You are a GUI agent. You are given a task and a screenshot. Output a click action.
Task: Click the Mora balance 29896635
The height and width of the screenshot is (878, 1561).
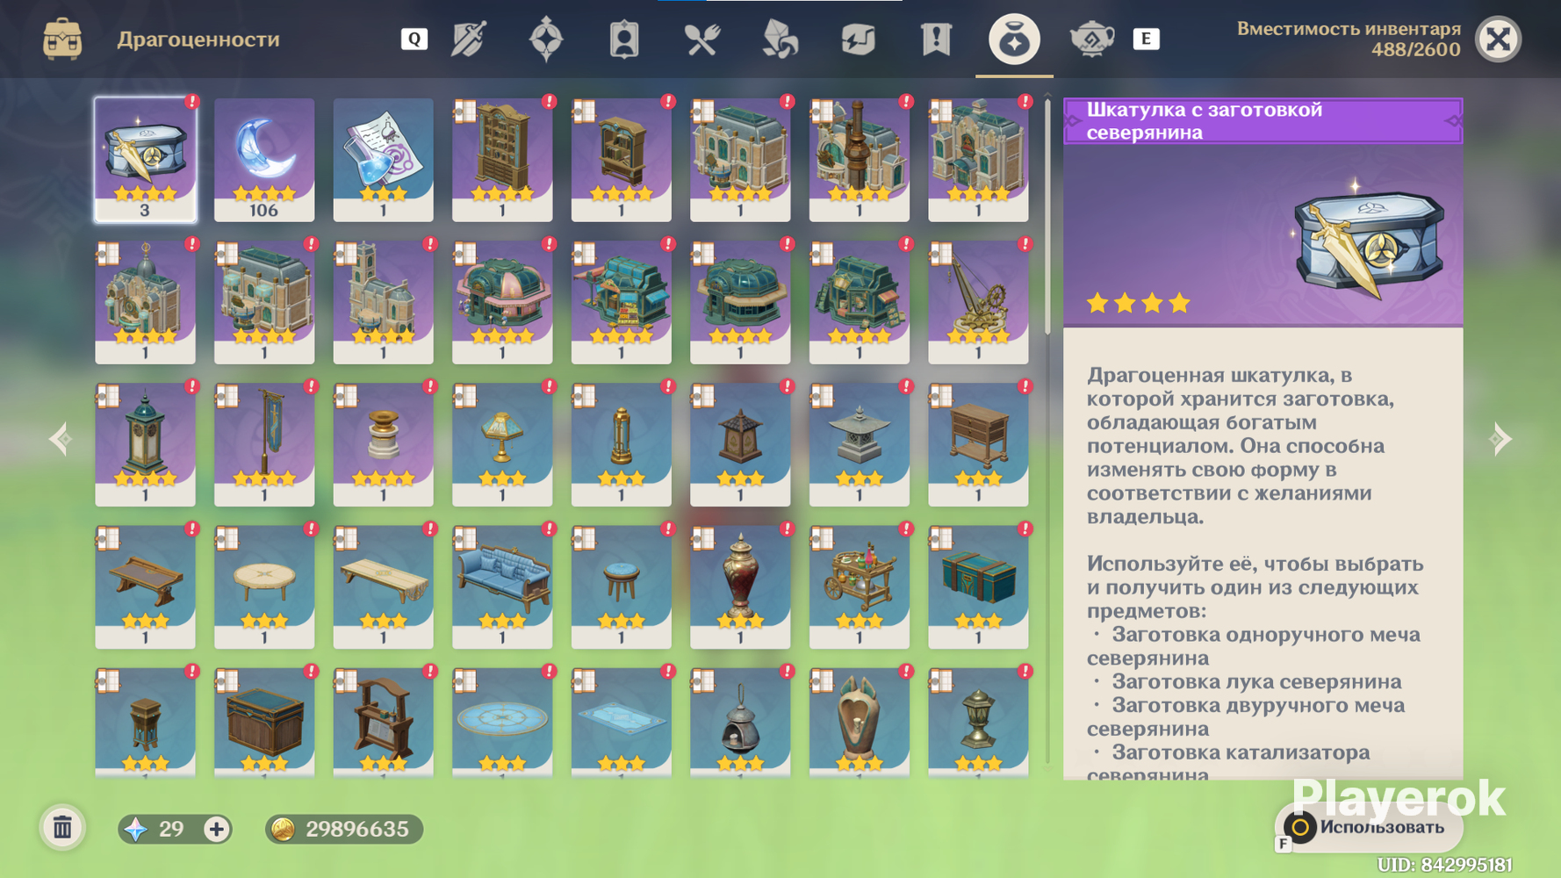pyautogui.click(x=356, y=829)
